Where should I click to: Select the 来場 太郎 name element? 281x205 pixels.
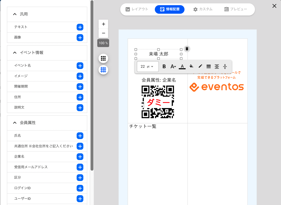click(158, 54)
